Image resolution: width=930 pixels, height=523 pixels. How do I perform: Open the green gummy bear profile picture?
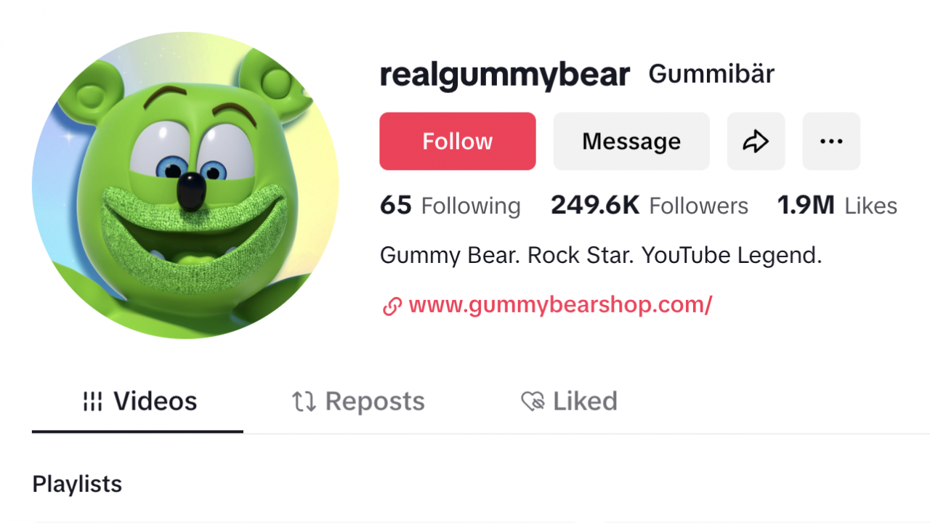[185, 185]
